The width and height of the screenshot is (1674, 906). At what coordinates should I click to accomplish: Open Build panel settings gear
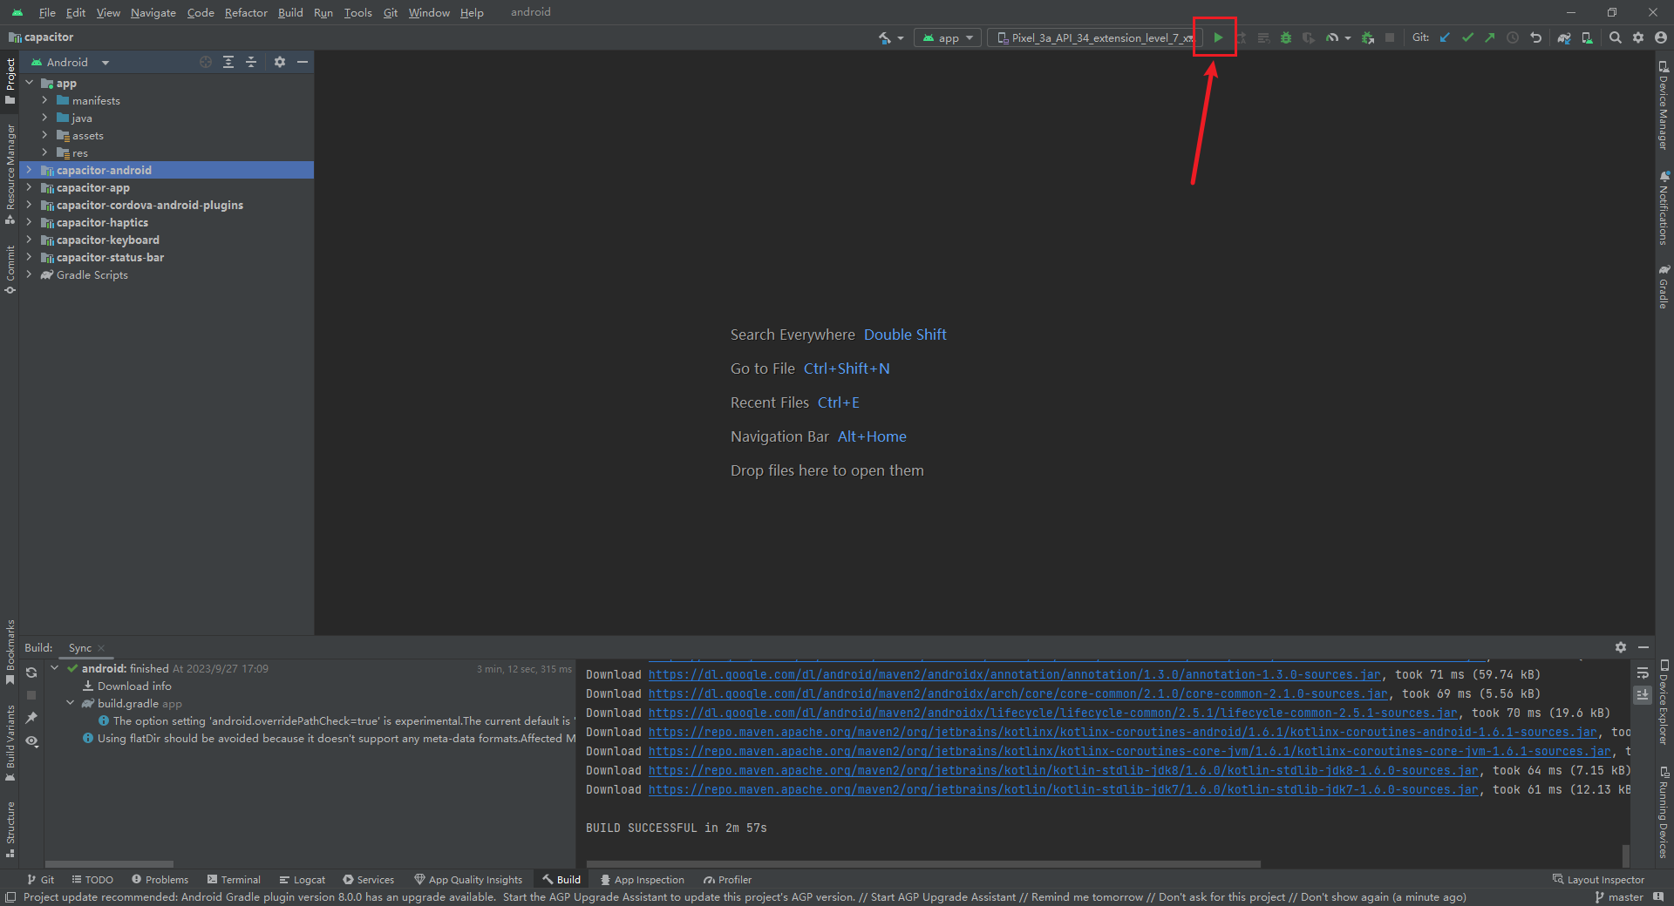[1621, 647]
